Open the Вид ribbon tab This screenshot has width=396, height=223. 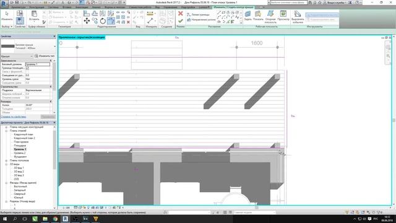[157, 7]
